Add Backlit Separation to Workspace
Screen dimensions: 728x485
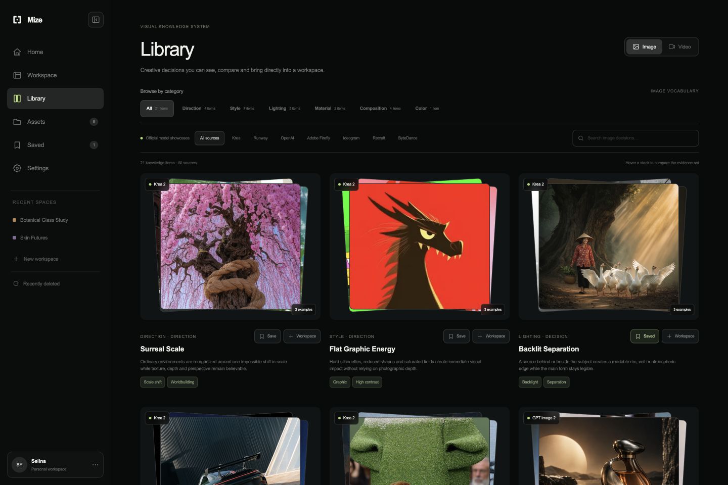point(680,336)
